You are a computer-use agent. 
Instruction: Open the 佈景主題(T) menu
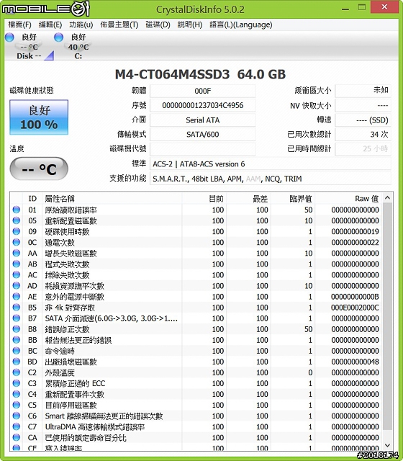click(x=119, y=24)
